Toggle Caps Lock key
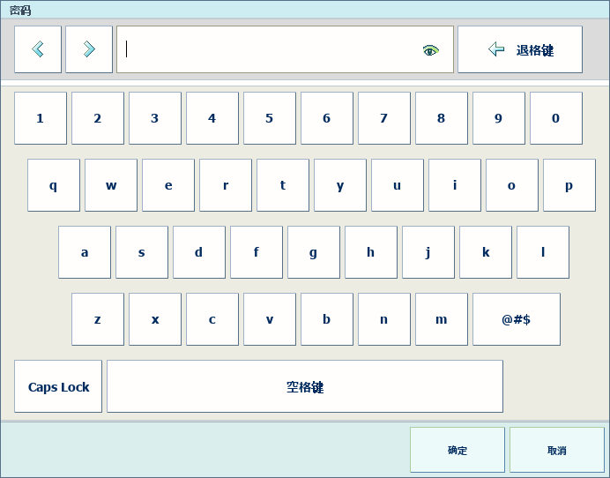 (x=58, y=386)
